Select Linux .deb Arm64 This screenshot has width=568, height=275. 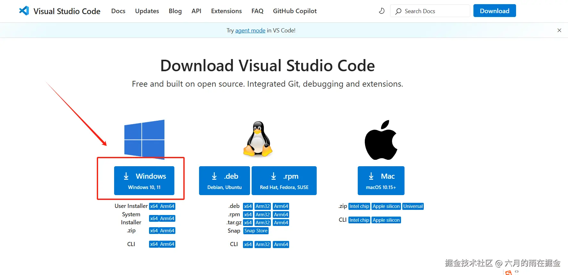281,206
